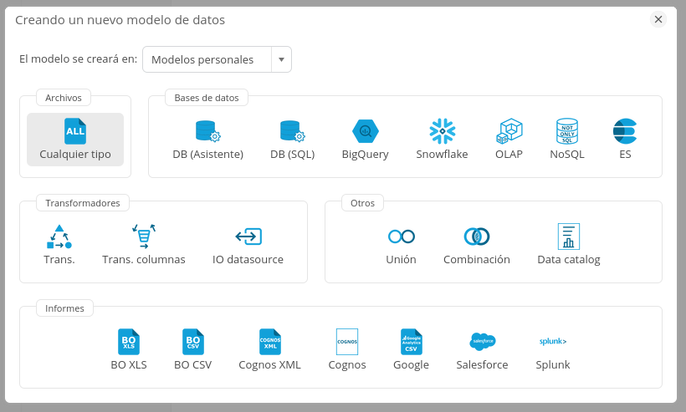Select the Cualquier tipo file icon
686x412 pixels.
pyautogui.click(x=75, y=132)
